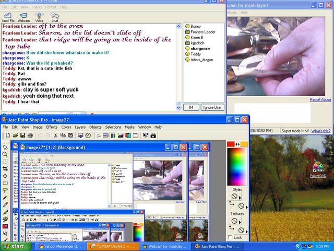Click the Webcam icon in chat toolbar
The width and height of the screenshot is (334, 251).
(x=23, y=17)
